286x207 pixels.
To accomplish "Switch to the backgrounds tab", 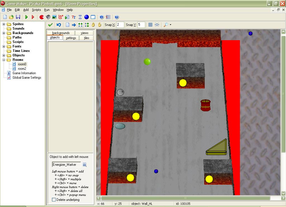I will click(61, 33).
